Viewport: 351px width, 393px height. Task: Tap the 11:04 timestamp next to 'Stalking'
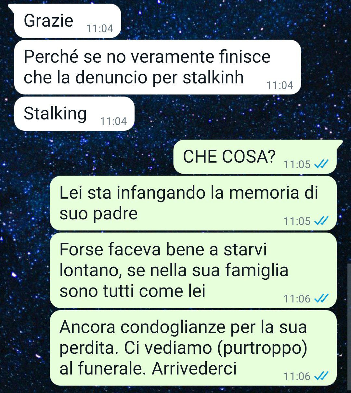[x=113, y=121]
